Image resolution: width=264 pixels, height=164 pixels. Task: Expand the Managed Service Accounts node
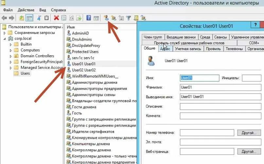coord(11,68)
